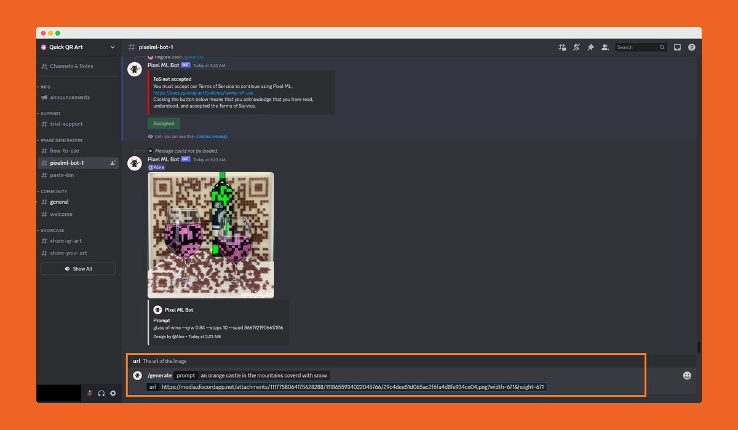Click the Accepted button

[x=164, y=123]
